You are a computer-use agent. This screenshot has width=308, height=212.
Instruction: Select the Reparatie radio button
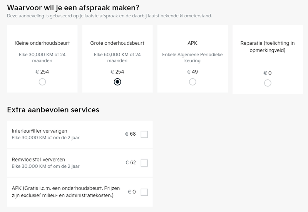[x=268, y=83]
